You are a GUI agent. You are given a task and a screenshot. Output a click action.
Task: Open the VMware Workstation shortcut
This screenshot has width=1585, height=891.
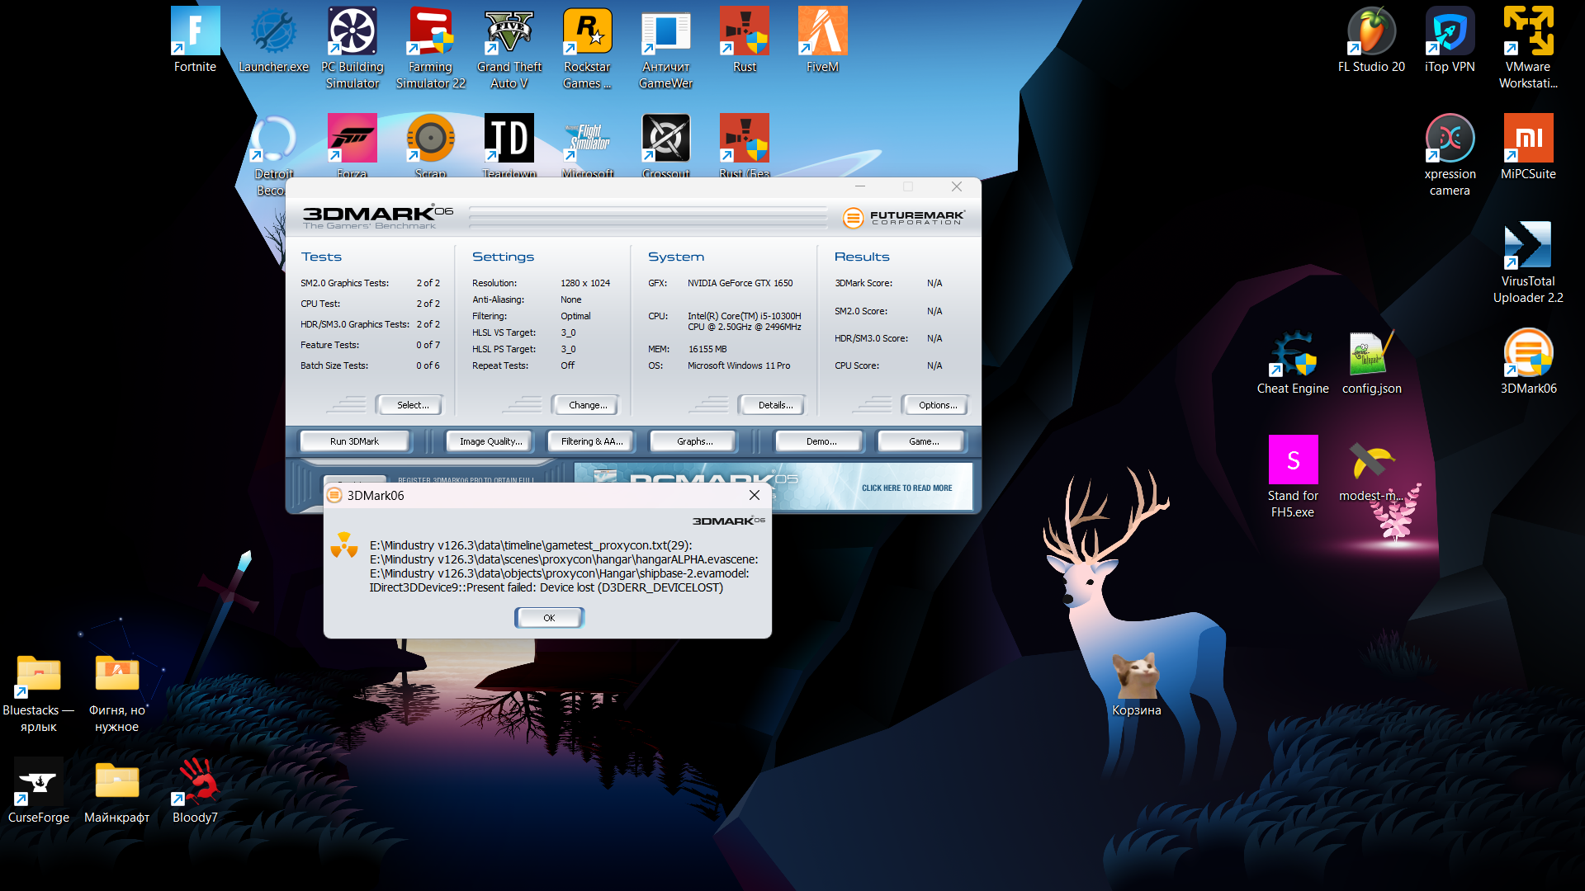[x=1528, y=49]
